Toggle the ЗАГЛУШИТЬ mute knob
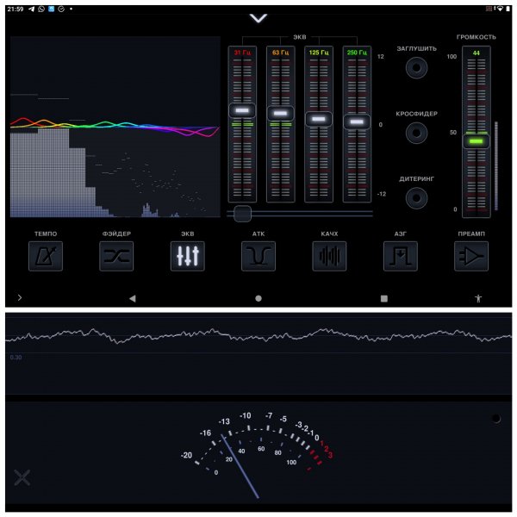 coord(416,67)
